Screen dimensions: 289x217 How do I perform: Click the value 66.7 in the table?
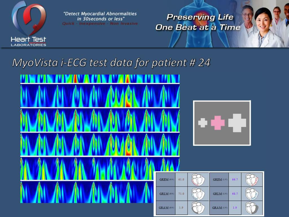235,179
